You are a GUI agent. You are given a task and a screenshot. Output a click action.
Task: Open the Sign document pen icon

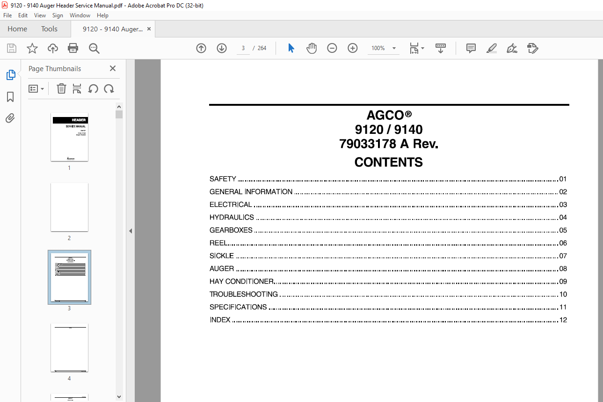[x=512, y=48]
